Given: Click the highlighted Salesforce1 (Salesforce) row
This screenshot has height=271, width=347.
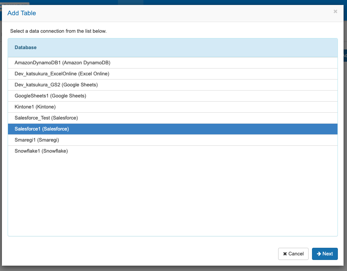Looking at the screenshot, I should click(x=173, y=129).
